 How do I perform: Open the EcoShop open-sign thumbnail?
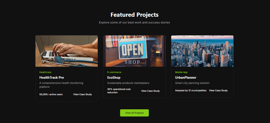pos(134,51)
